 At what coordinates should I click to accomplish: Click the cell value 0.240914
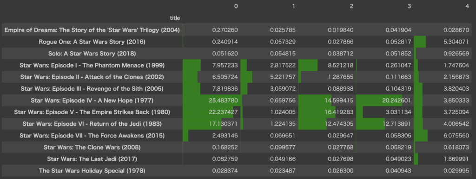point(225,42)
